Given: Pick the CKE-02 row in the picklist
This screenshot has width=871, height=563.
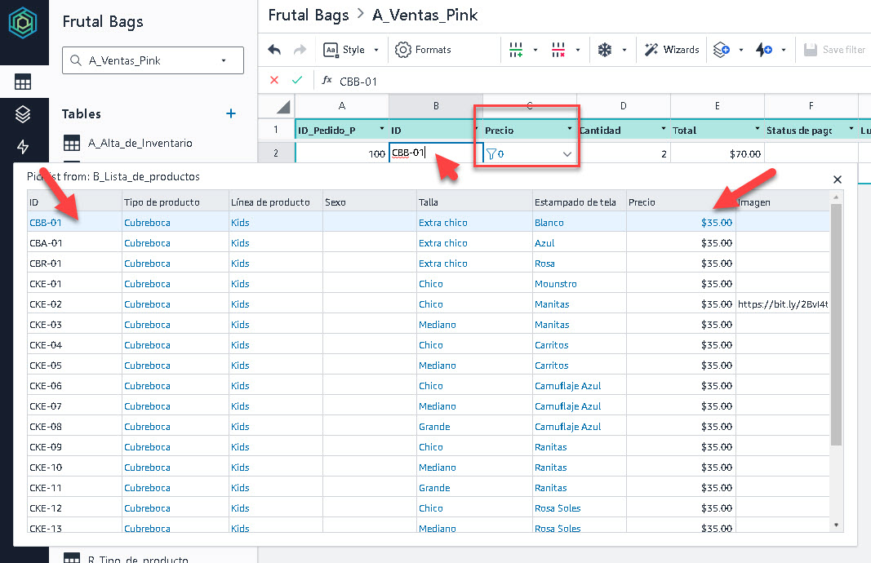Looking at the screenshot, I should [46, 304].
